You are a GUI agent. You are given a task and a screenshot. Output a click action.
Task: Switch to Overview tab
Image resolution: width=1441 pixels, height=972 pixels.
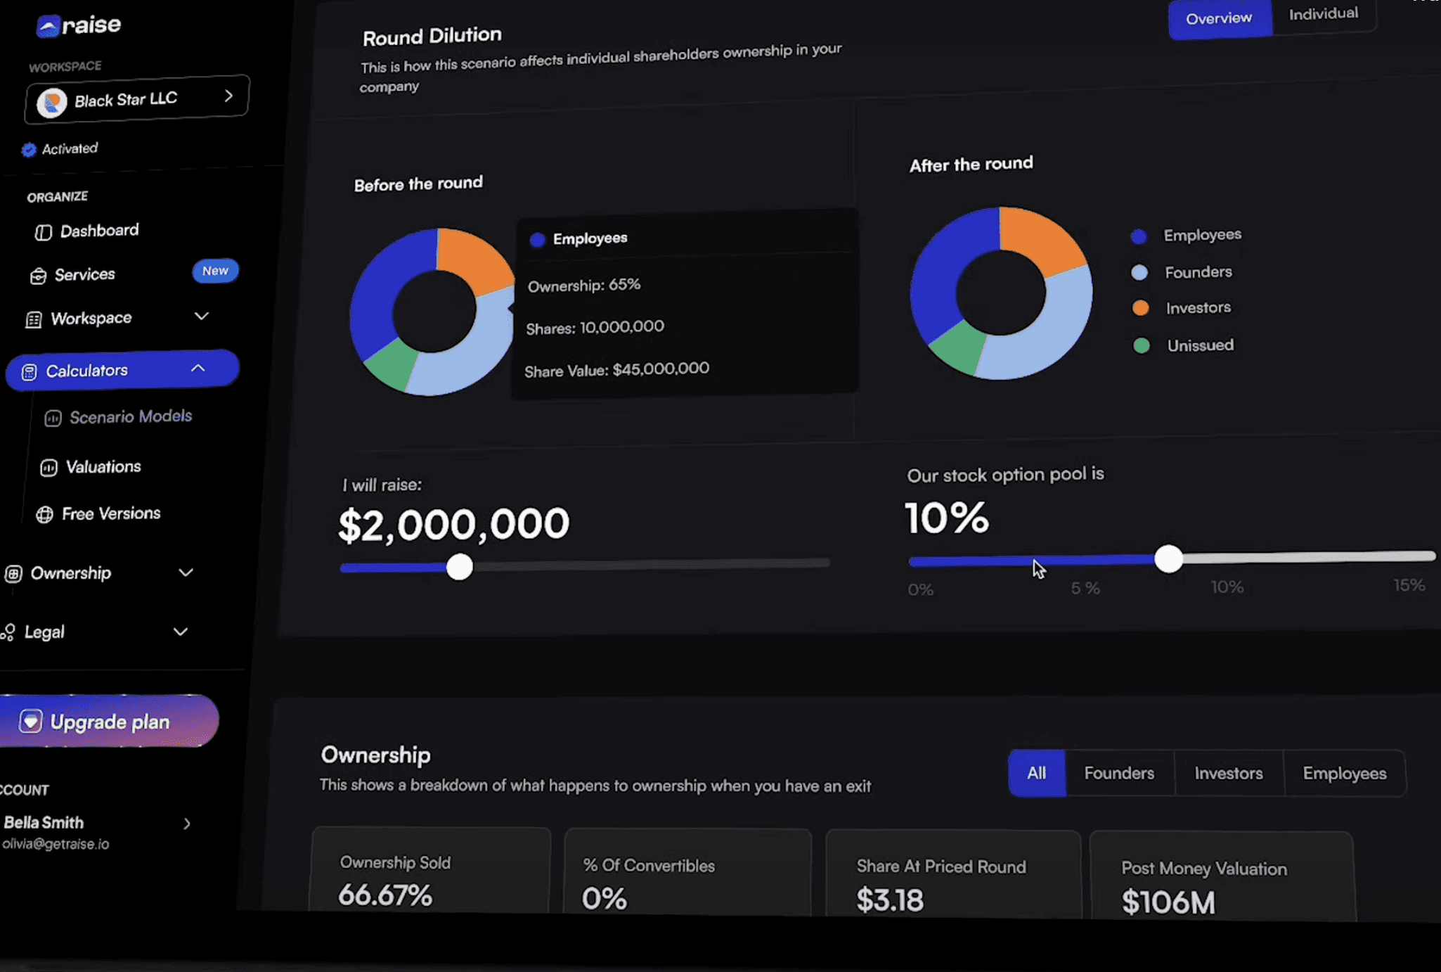point(1217,18)
